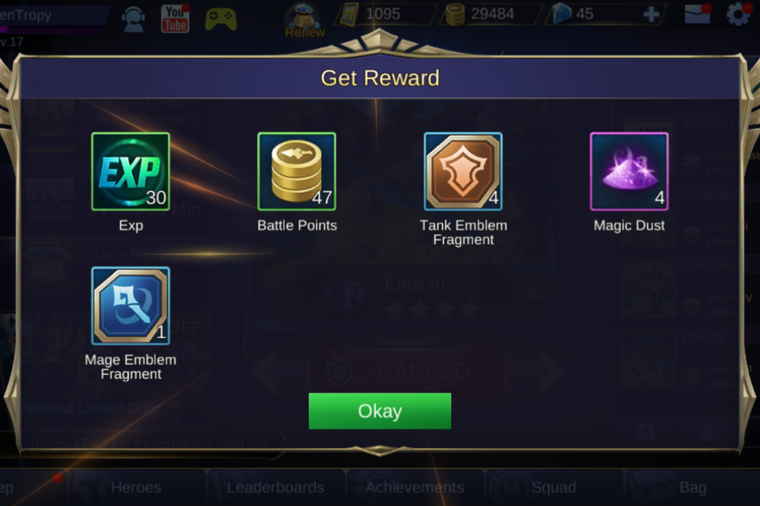Tap the Tank Emblem Fragment reward
This screenshot has width=760, height=506.
(x=463, y=172)
